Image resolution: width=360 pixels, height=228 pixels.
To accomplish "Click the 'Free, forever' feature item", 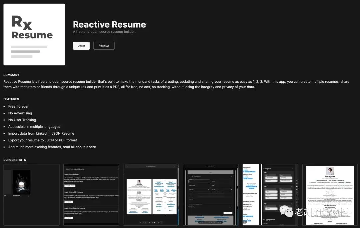I will tap(18, 107).
